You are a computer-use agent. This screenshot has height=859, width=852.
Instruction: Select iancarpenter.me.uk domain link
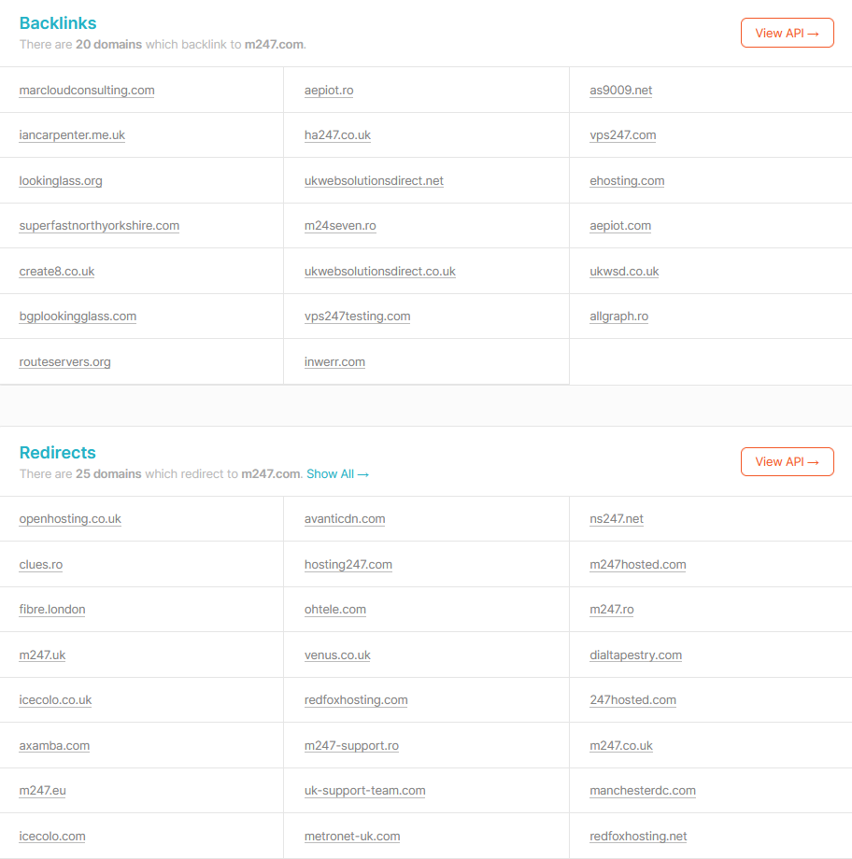coord(72,134)
